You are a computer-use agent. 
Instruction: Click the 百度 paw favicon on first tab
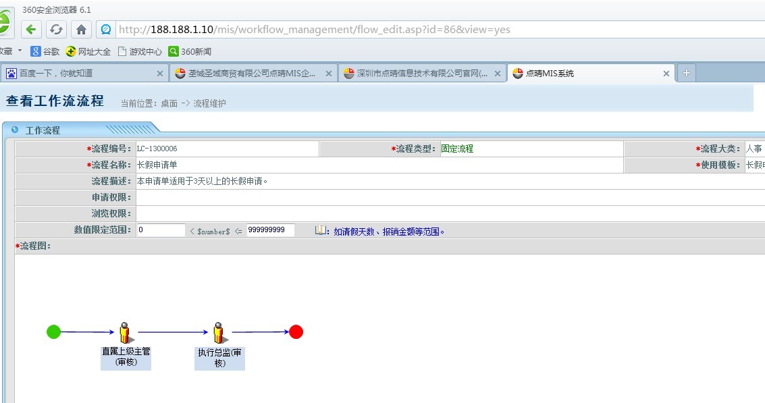pyautogui.click(x=11, y=74)
